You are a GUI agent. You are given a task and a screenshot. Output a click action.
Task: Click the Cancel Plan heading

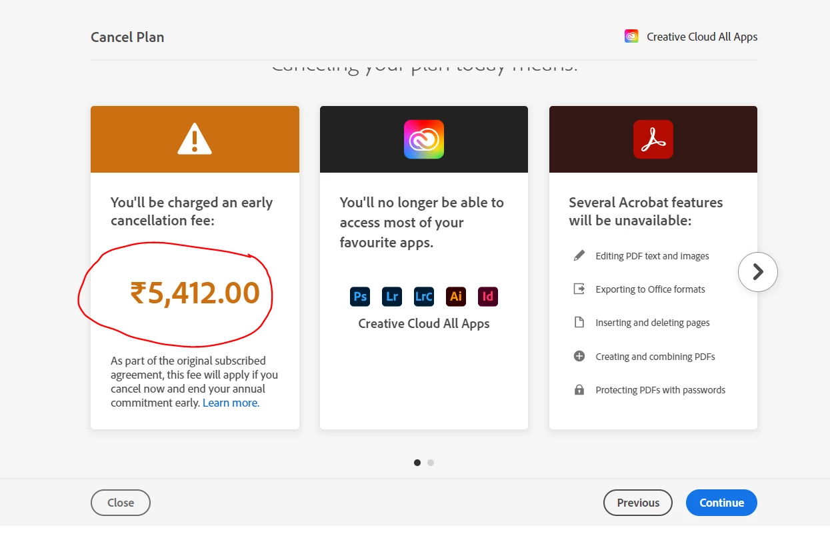[x=127, y=37]
